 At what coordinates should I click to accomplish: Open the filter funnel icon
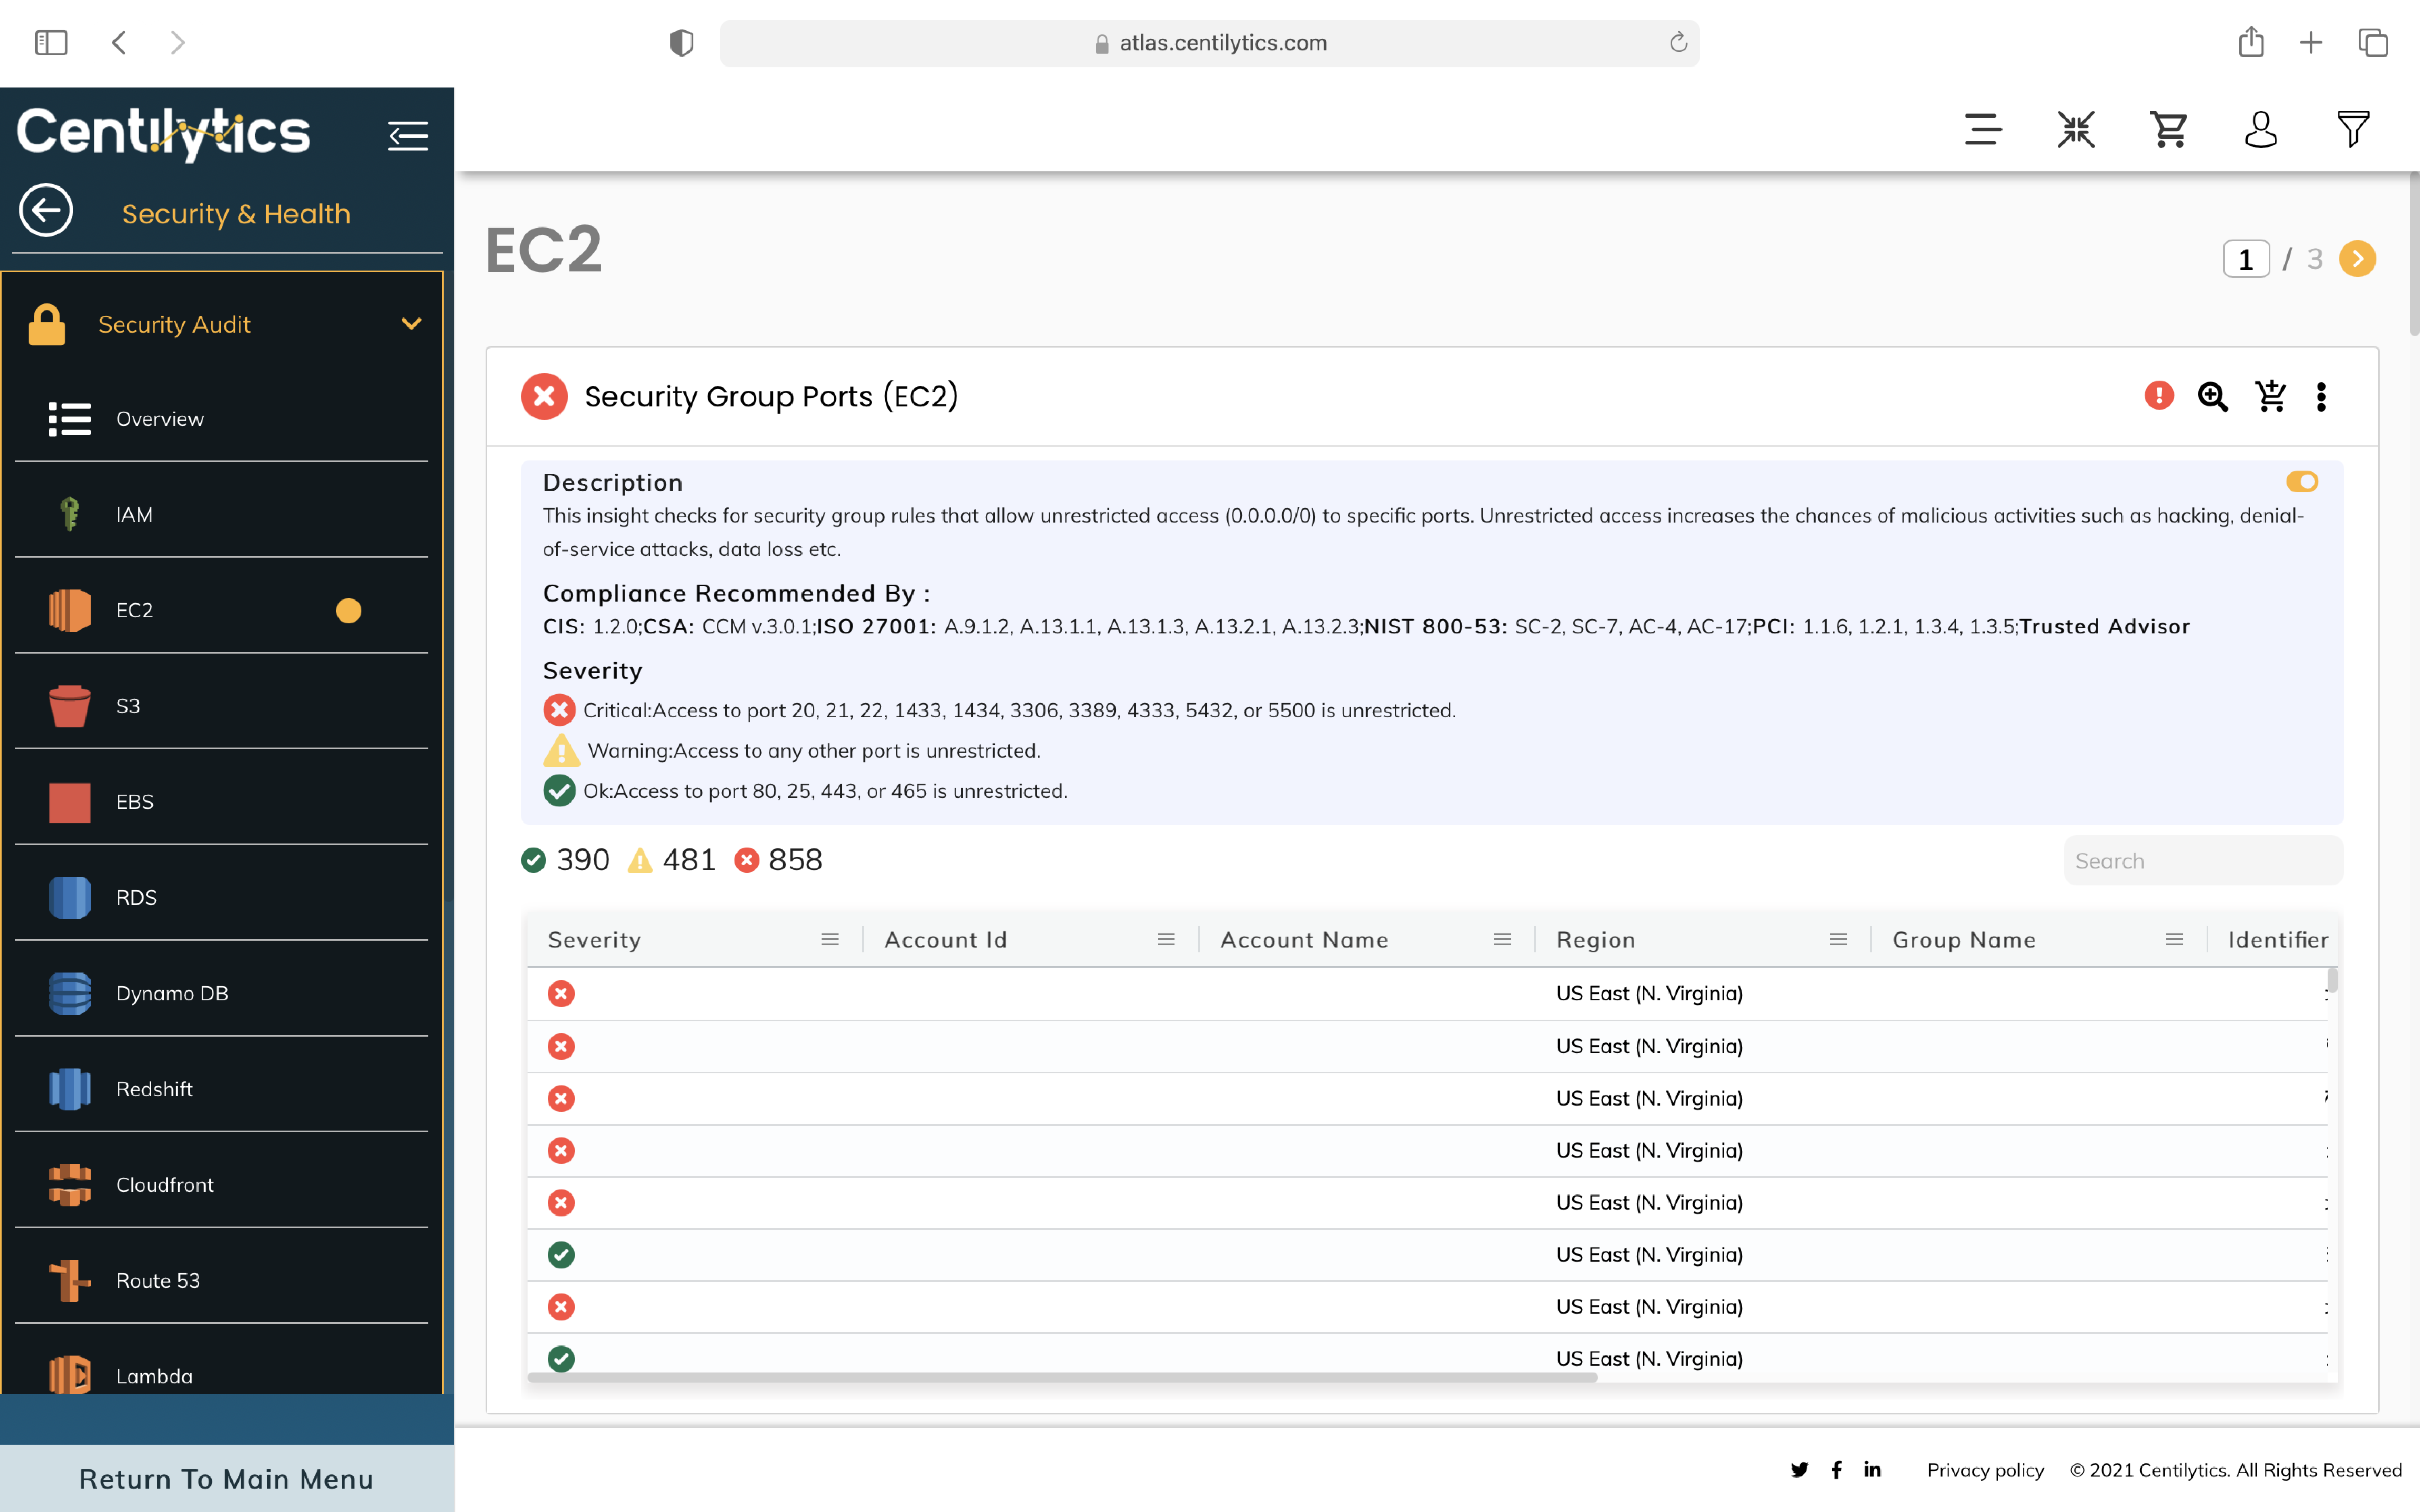2353,129
